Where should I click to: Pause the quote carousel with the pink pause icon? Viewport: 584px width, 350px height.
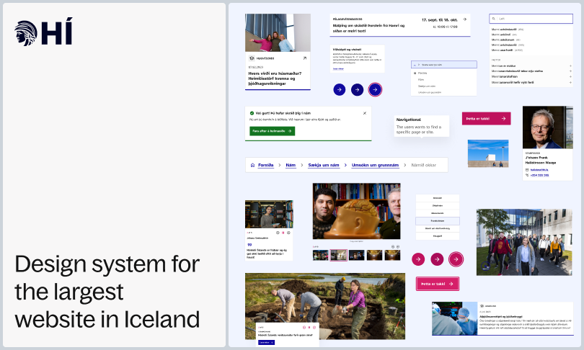pyautogui.click(x=283, y=233)
